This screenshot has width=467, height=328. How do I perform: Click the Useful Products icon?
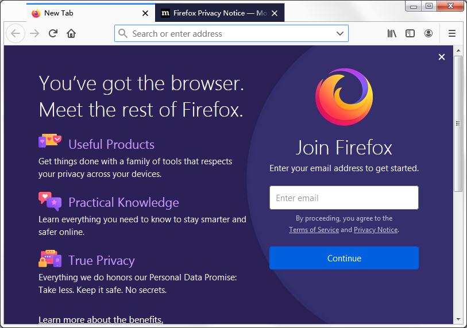pyautogui.click(x=50, y=141)
